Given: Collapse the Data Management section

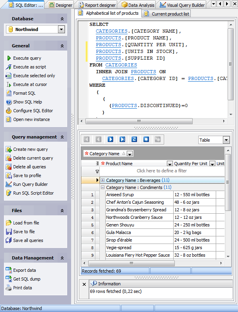Looking at the screenshot, I should click(x=62, y=258).
